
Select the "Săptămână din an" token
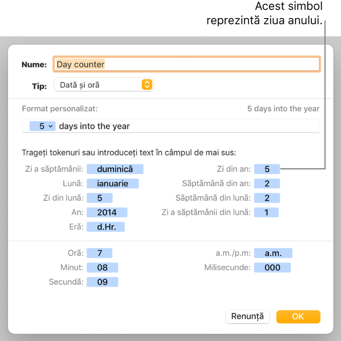point(267,183)
